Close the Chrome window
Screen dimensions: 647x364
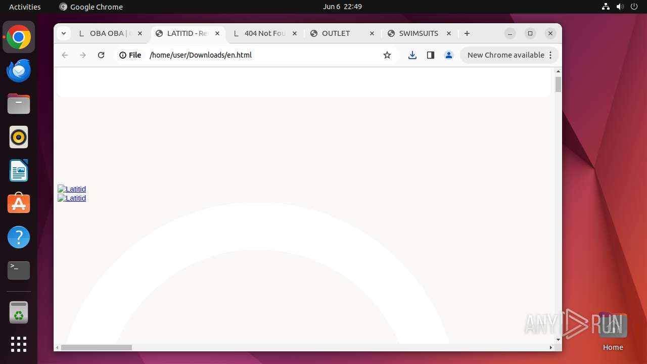pyautogui.click(x=550, y=33)
